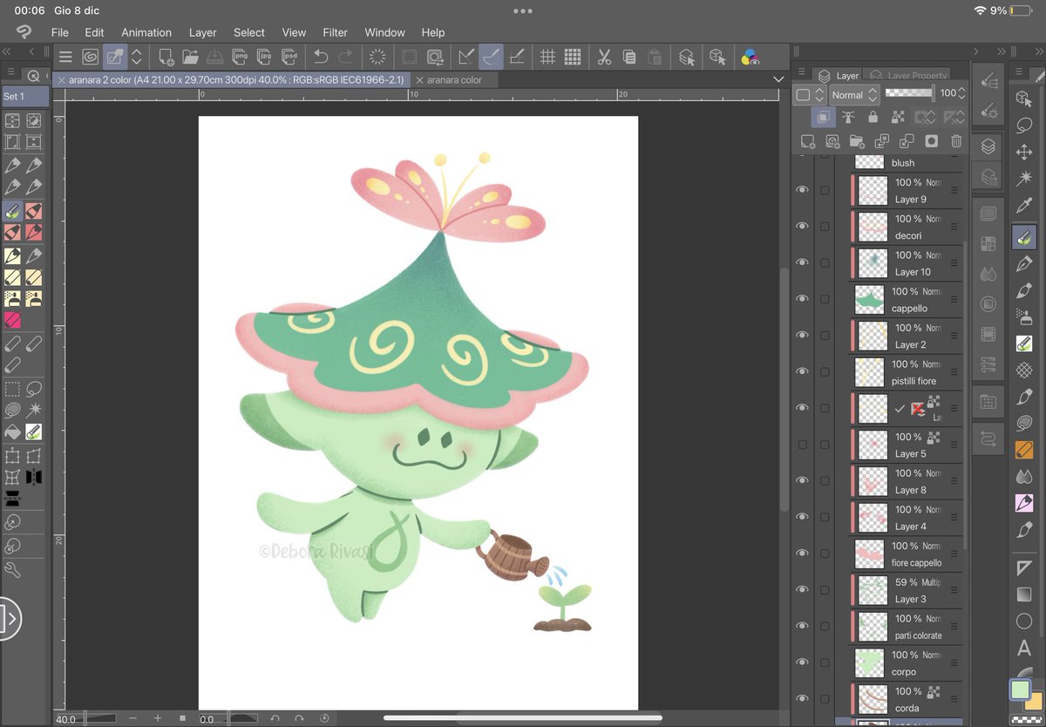This screenshot has height=727, width=1046.
Task: Pick the Eyedropper tool
Action: point(1024,207)
